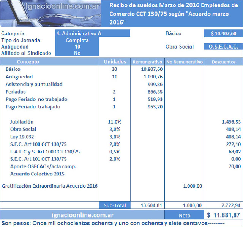Click 'F.A.E.C.y.S. Art 100 CCT 130/75' label
The height and width of the screenshot is (227, 243).
click(45, 152)
